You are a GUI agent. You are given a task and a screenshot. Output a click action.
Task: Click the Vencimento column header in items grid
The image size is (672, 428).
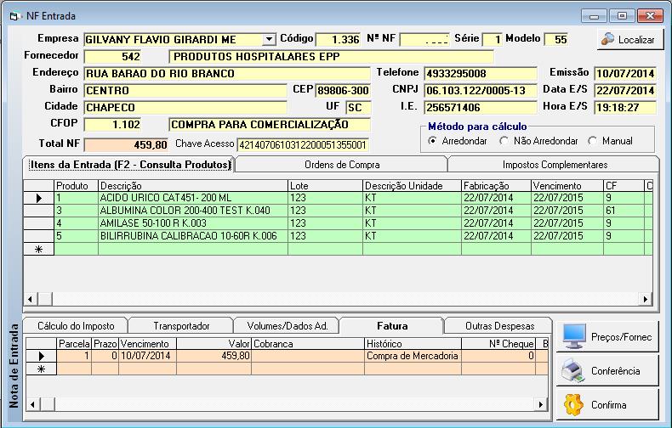(x=567, y=186)
